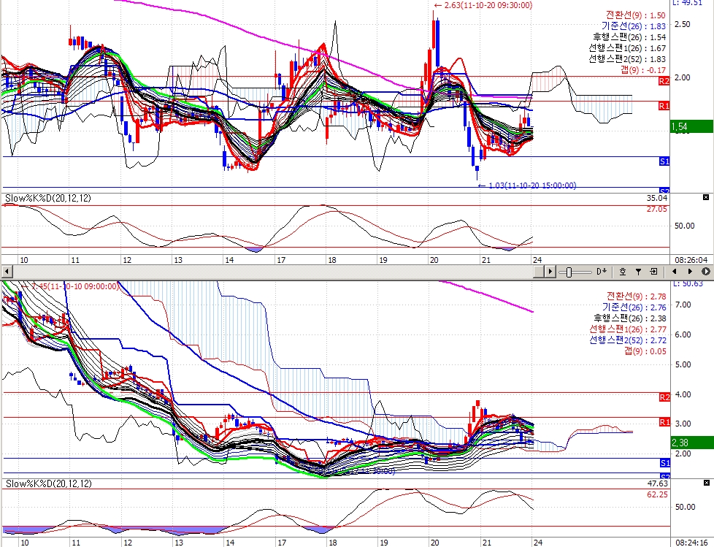
Task: Close the lower Slow%K%D indicator panel
Action: point(706,483)
